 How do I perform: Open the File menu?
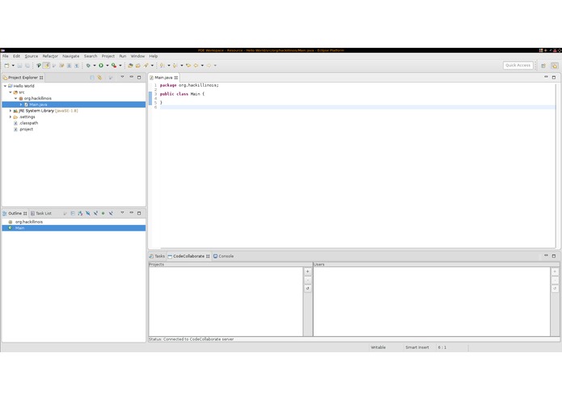[6, 57]
